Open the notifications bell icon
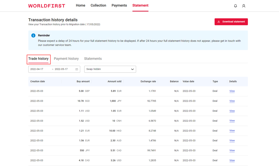Image resolution: width=279 pixels, height=166 pixels. pyautogui.click(x=235, y=6)
